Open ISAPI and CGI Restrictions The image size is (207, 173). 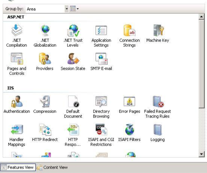point(101,130)
